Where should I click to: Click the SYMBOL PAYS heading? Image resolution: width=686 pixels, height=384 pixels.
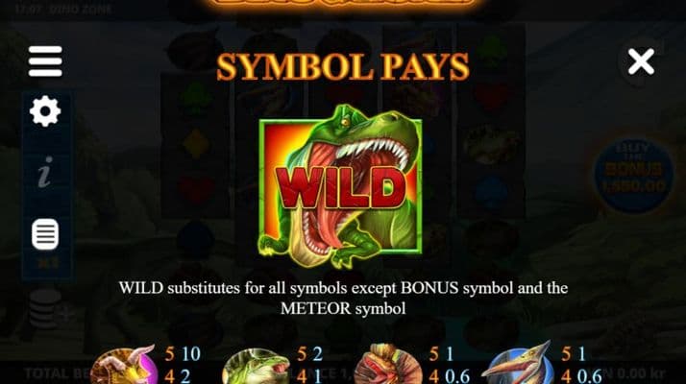[343, 67]
